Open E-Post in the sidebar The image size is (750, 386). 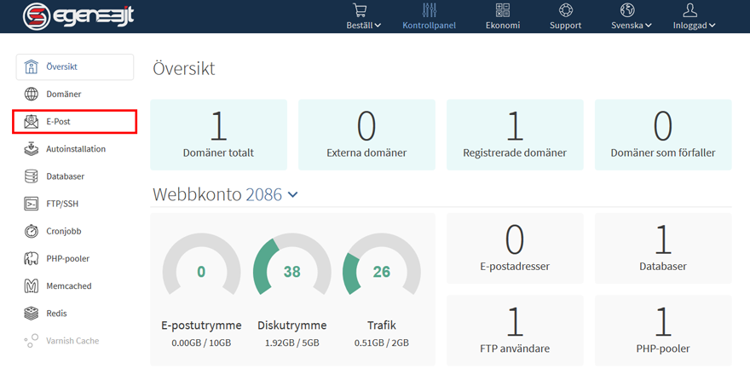(x=75, y=122)
